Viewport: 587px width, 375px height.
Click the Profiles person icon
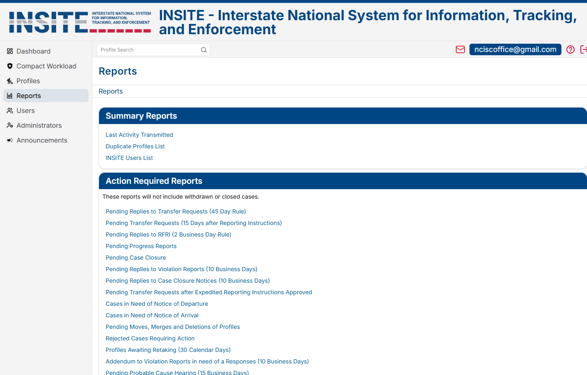[10, 81]
